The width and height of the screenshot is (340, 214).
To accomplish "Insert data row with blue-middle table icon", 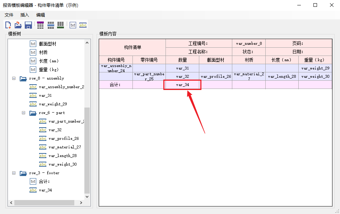I will [x=51, y=25].
